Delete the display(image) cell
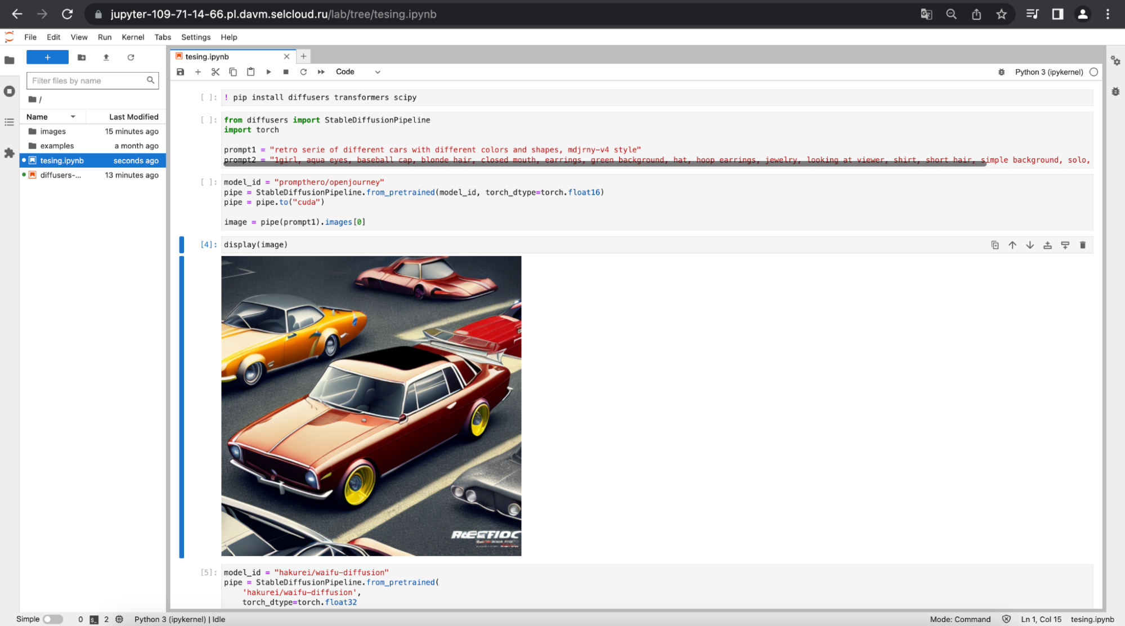Screen dimensions: 1125x626 pos(1082,245)
